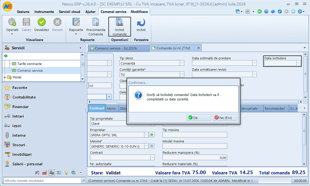Open the Data inchidere date dropdown
The width and height of the screenshot is (310, 186).
point(298,63)
